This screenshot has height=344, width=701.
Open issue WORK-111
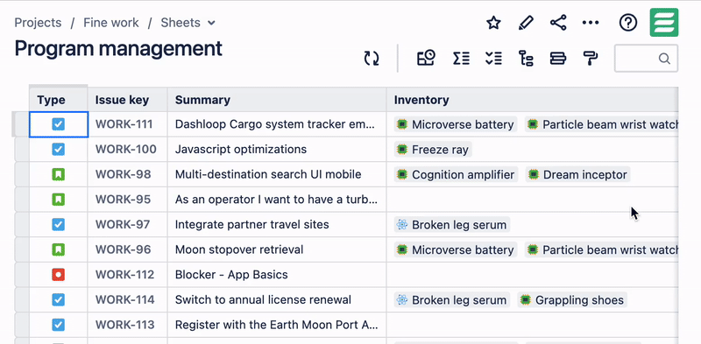[x=124, y=124]
